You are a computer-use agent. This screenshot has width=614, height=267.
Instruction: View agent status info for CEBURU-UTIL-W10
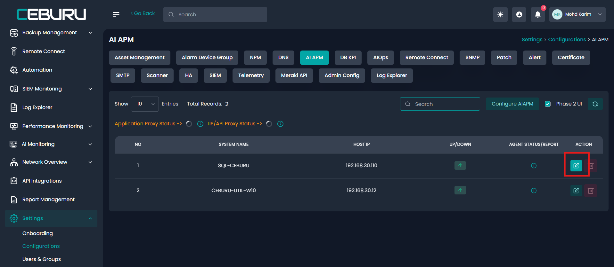coord(534,191)
